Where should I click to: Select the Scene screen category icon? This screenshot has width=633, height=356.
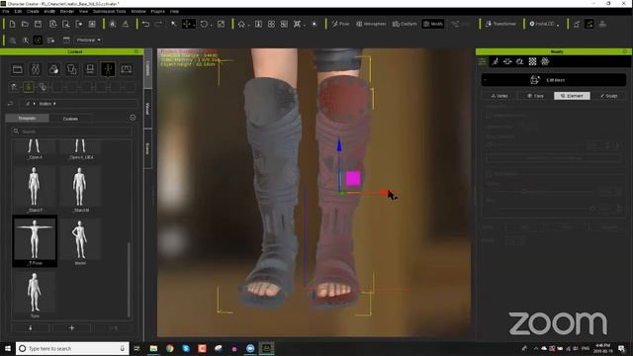127,69
